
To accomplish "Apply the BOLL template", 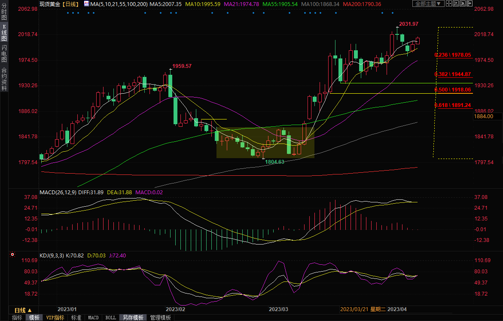I will [x=110, y=318].
